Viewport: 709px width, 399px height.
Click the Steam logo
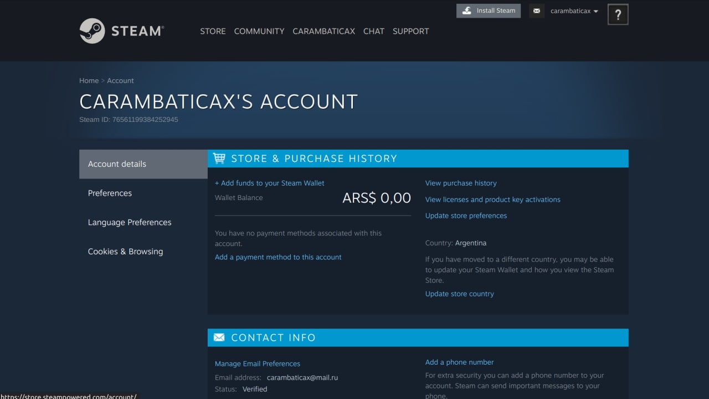click(122, 31)
